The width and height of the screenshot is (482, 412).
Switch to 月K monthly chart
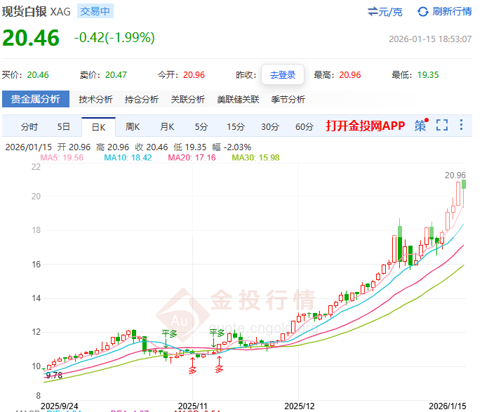tap(167, 127)
